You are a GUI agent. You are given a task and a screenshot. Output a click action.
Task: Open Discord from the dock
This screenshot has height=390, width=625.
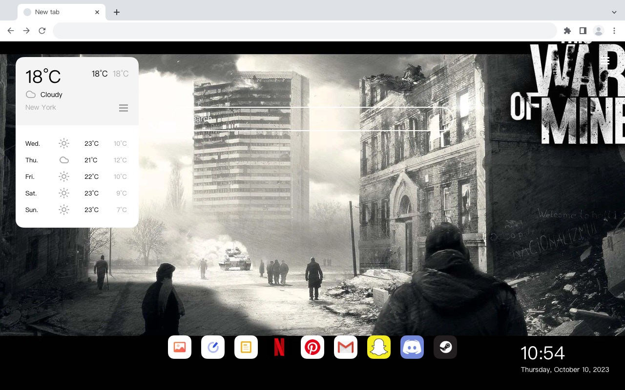[x=412, y=347]
